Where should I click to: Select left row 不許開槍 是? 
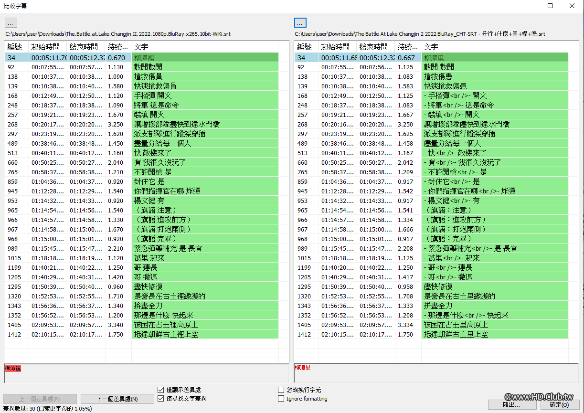(141, 172)
